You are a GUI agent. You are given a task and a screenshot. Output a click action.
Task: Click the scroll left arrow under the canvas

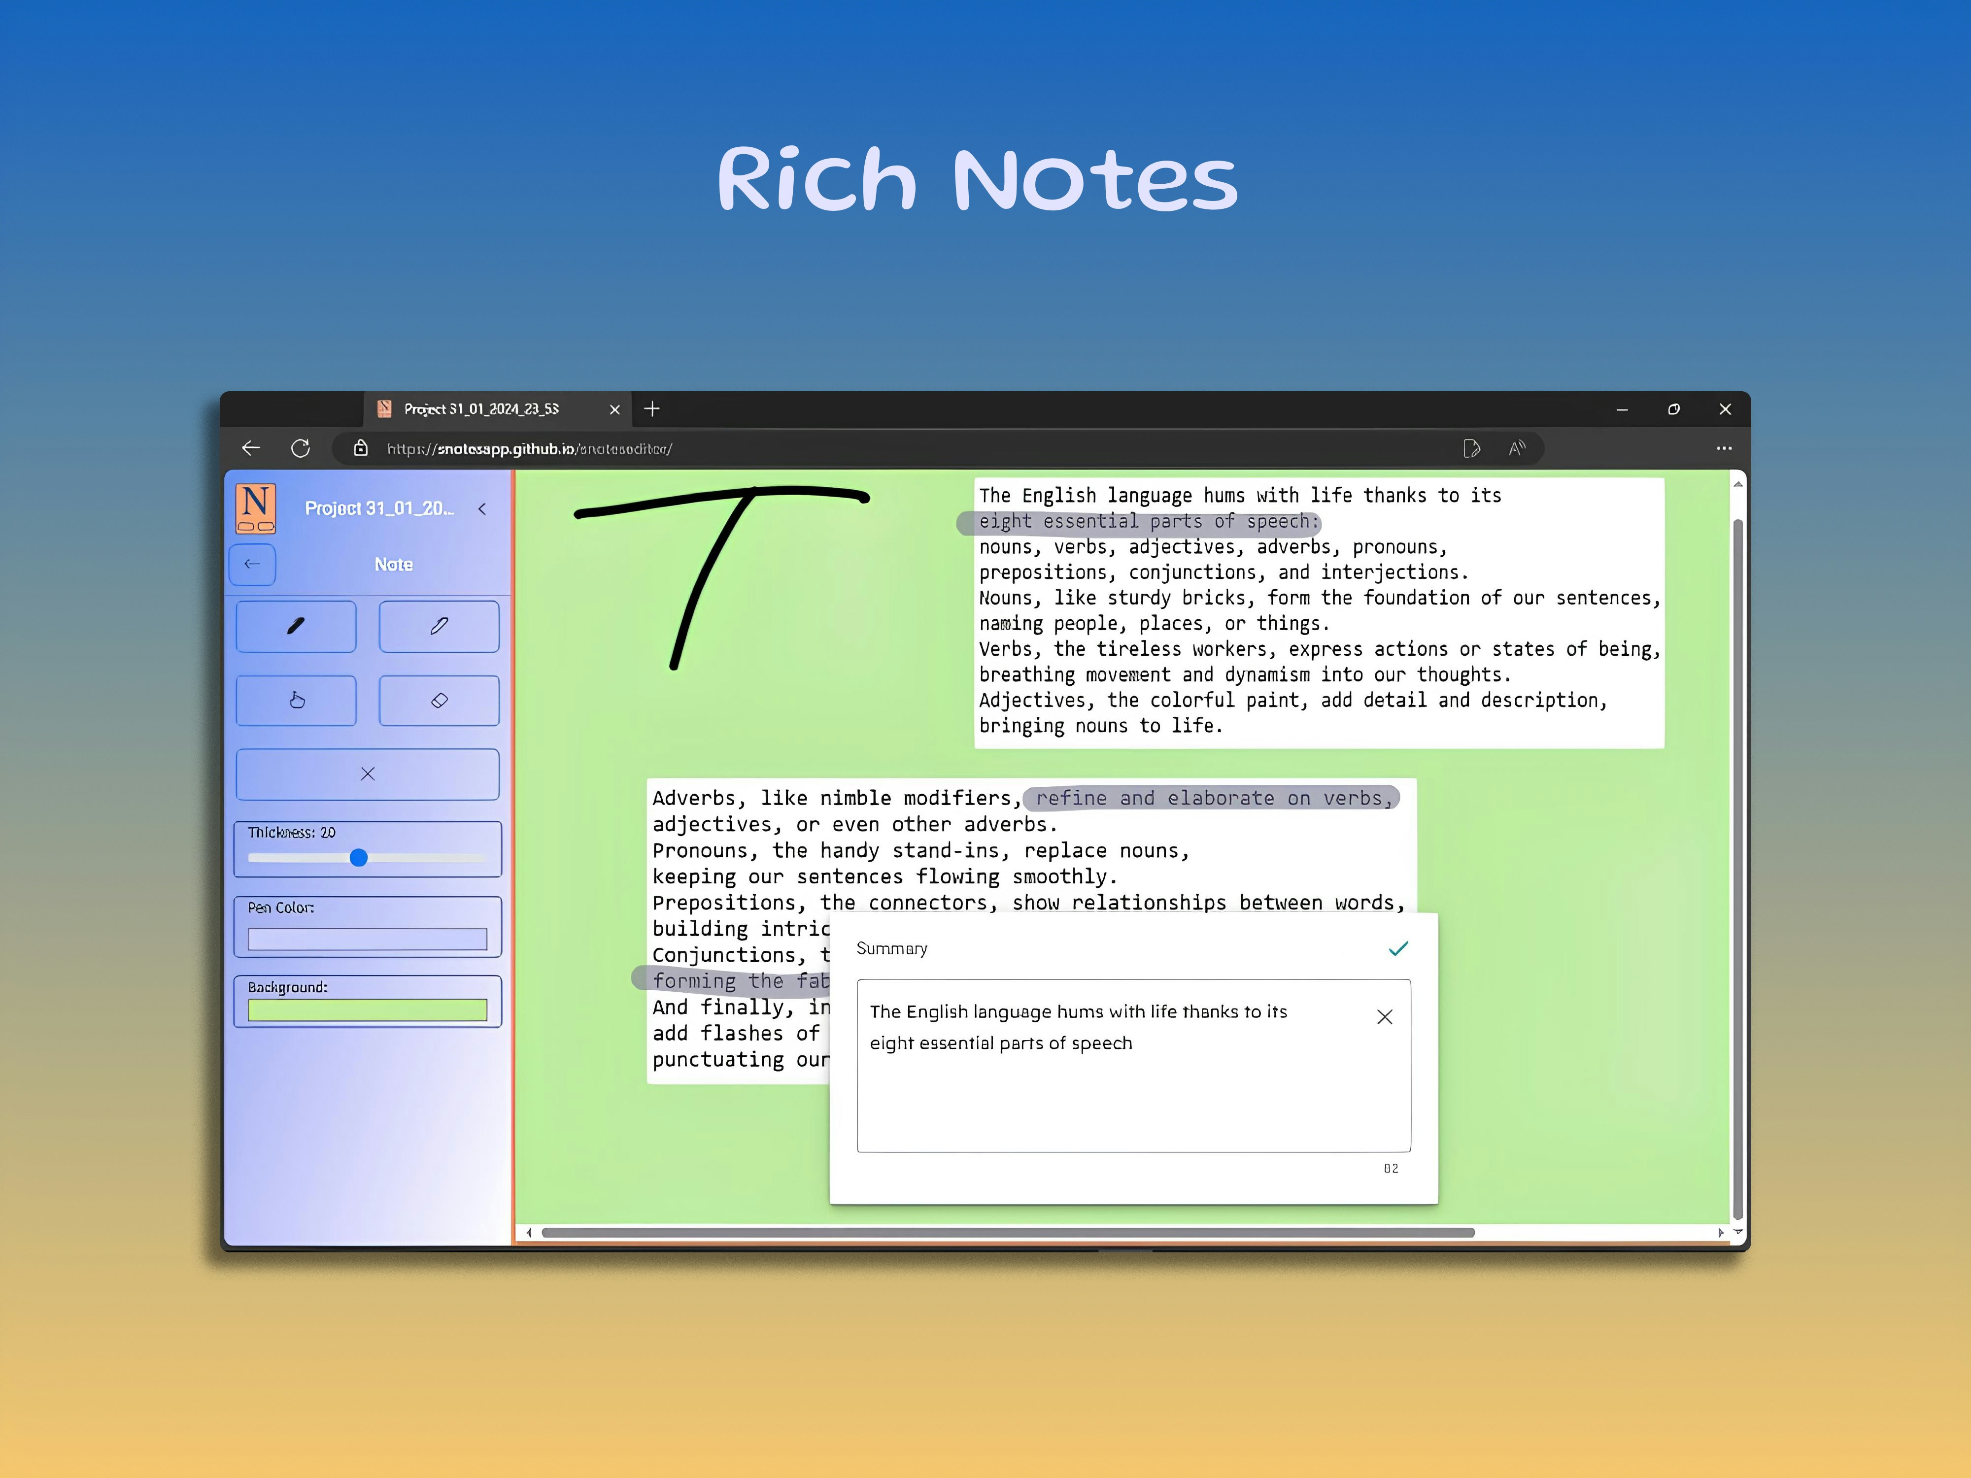click(529, 1233)
